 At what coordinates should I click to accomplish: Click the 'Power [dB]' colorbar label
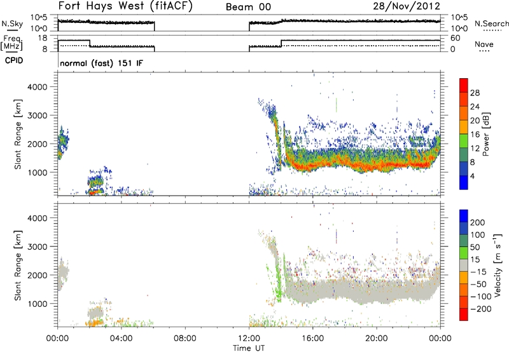coord(486,134)
